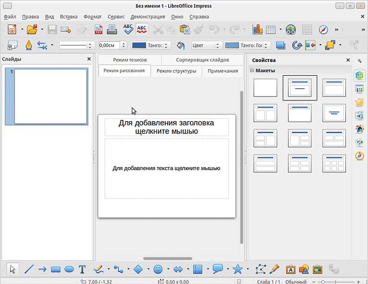
Task: Toggle the display grid icon
Action: tap(307, 30)
